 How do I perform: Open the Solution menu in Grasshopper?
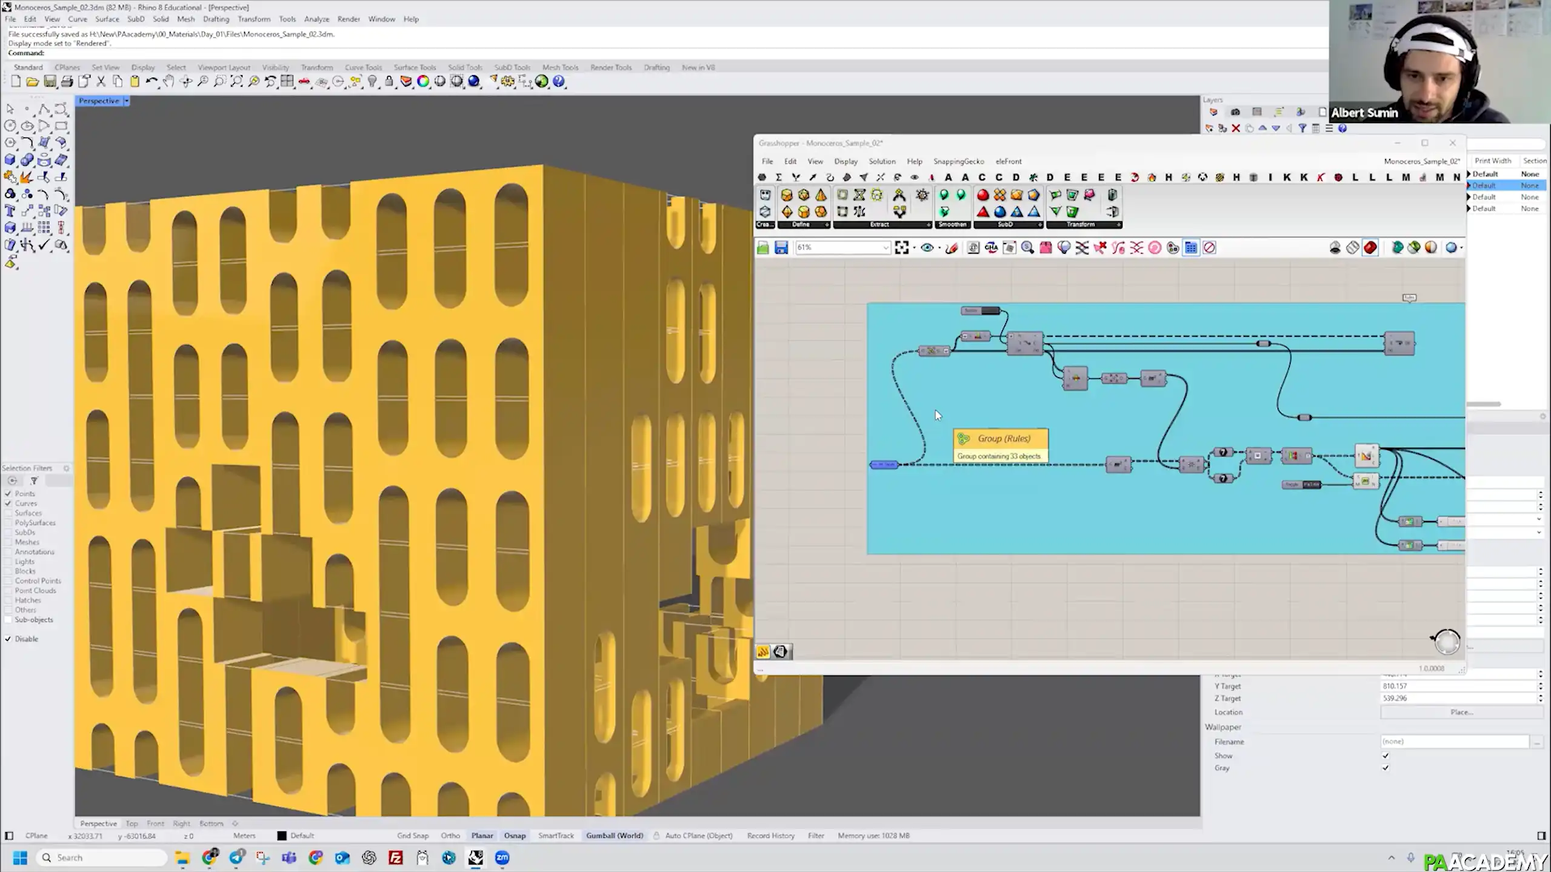pos(881,161)
